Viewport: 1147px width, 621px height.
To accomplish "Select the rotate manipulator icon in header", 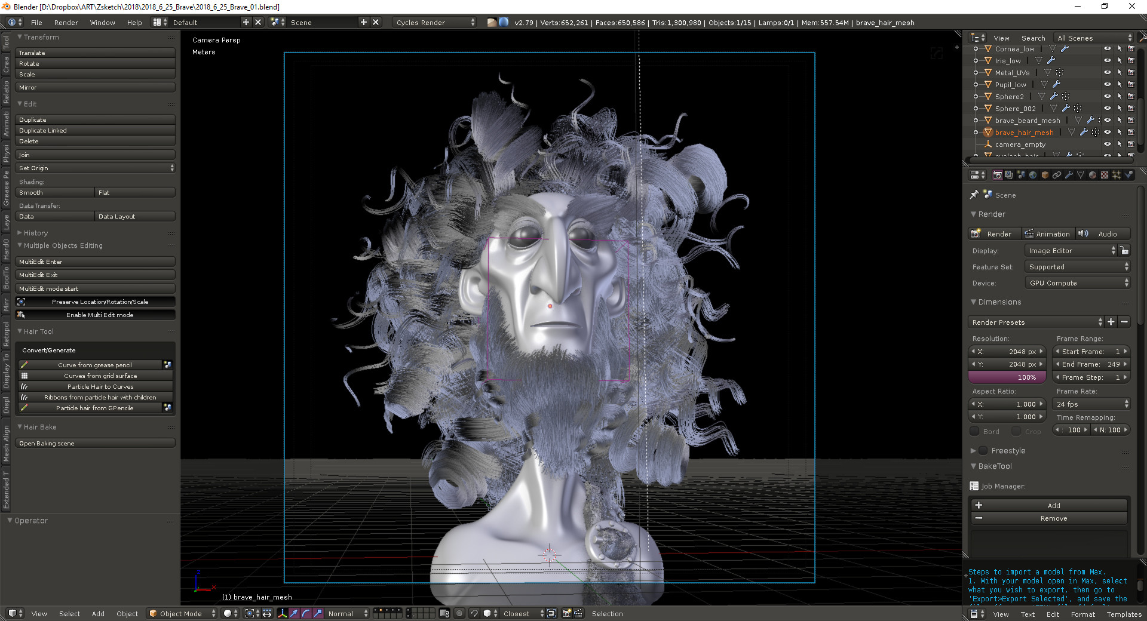I will (306, 613).
